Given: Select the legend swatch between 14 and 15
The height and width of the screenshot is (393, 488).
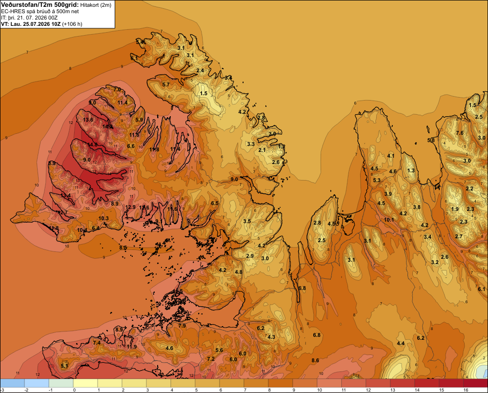Looking at the screenshot, I should tap(427, 383).
